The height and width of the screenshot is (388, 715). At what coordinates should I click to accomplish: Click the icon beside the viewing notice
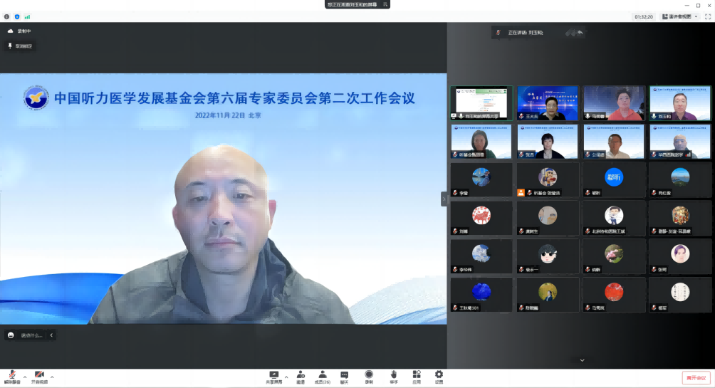(385, 4)
